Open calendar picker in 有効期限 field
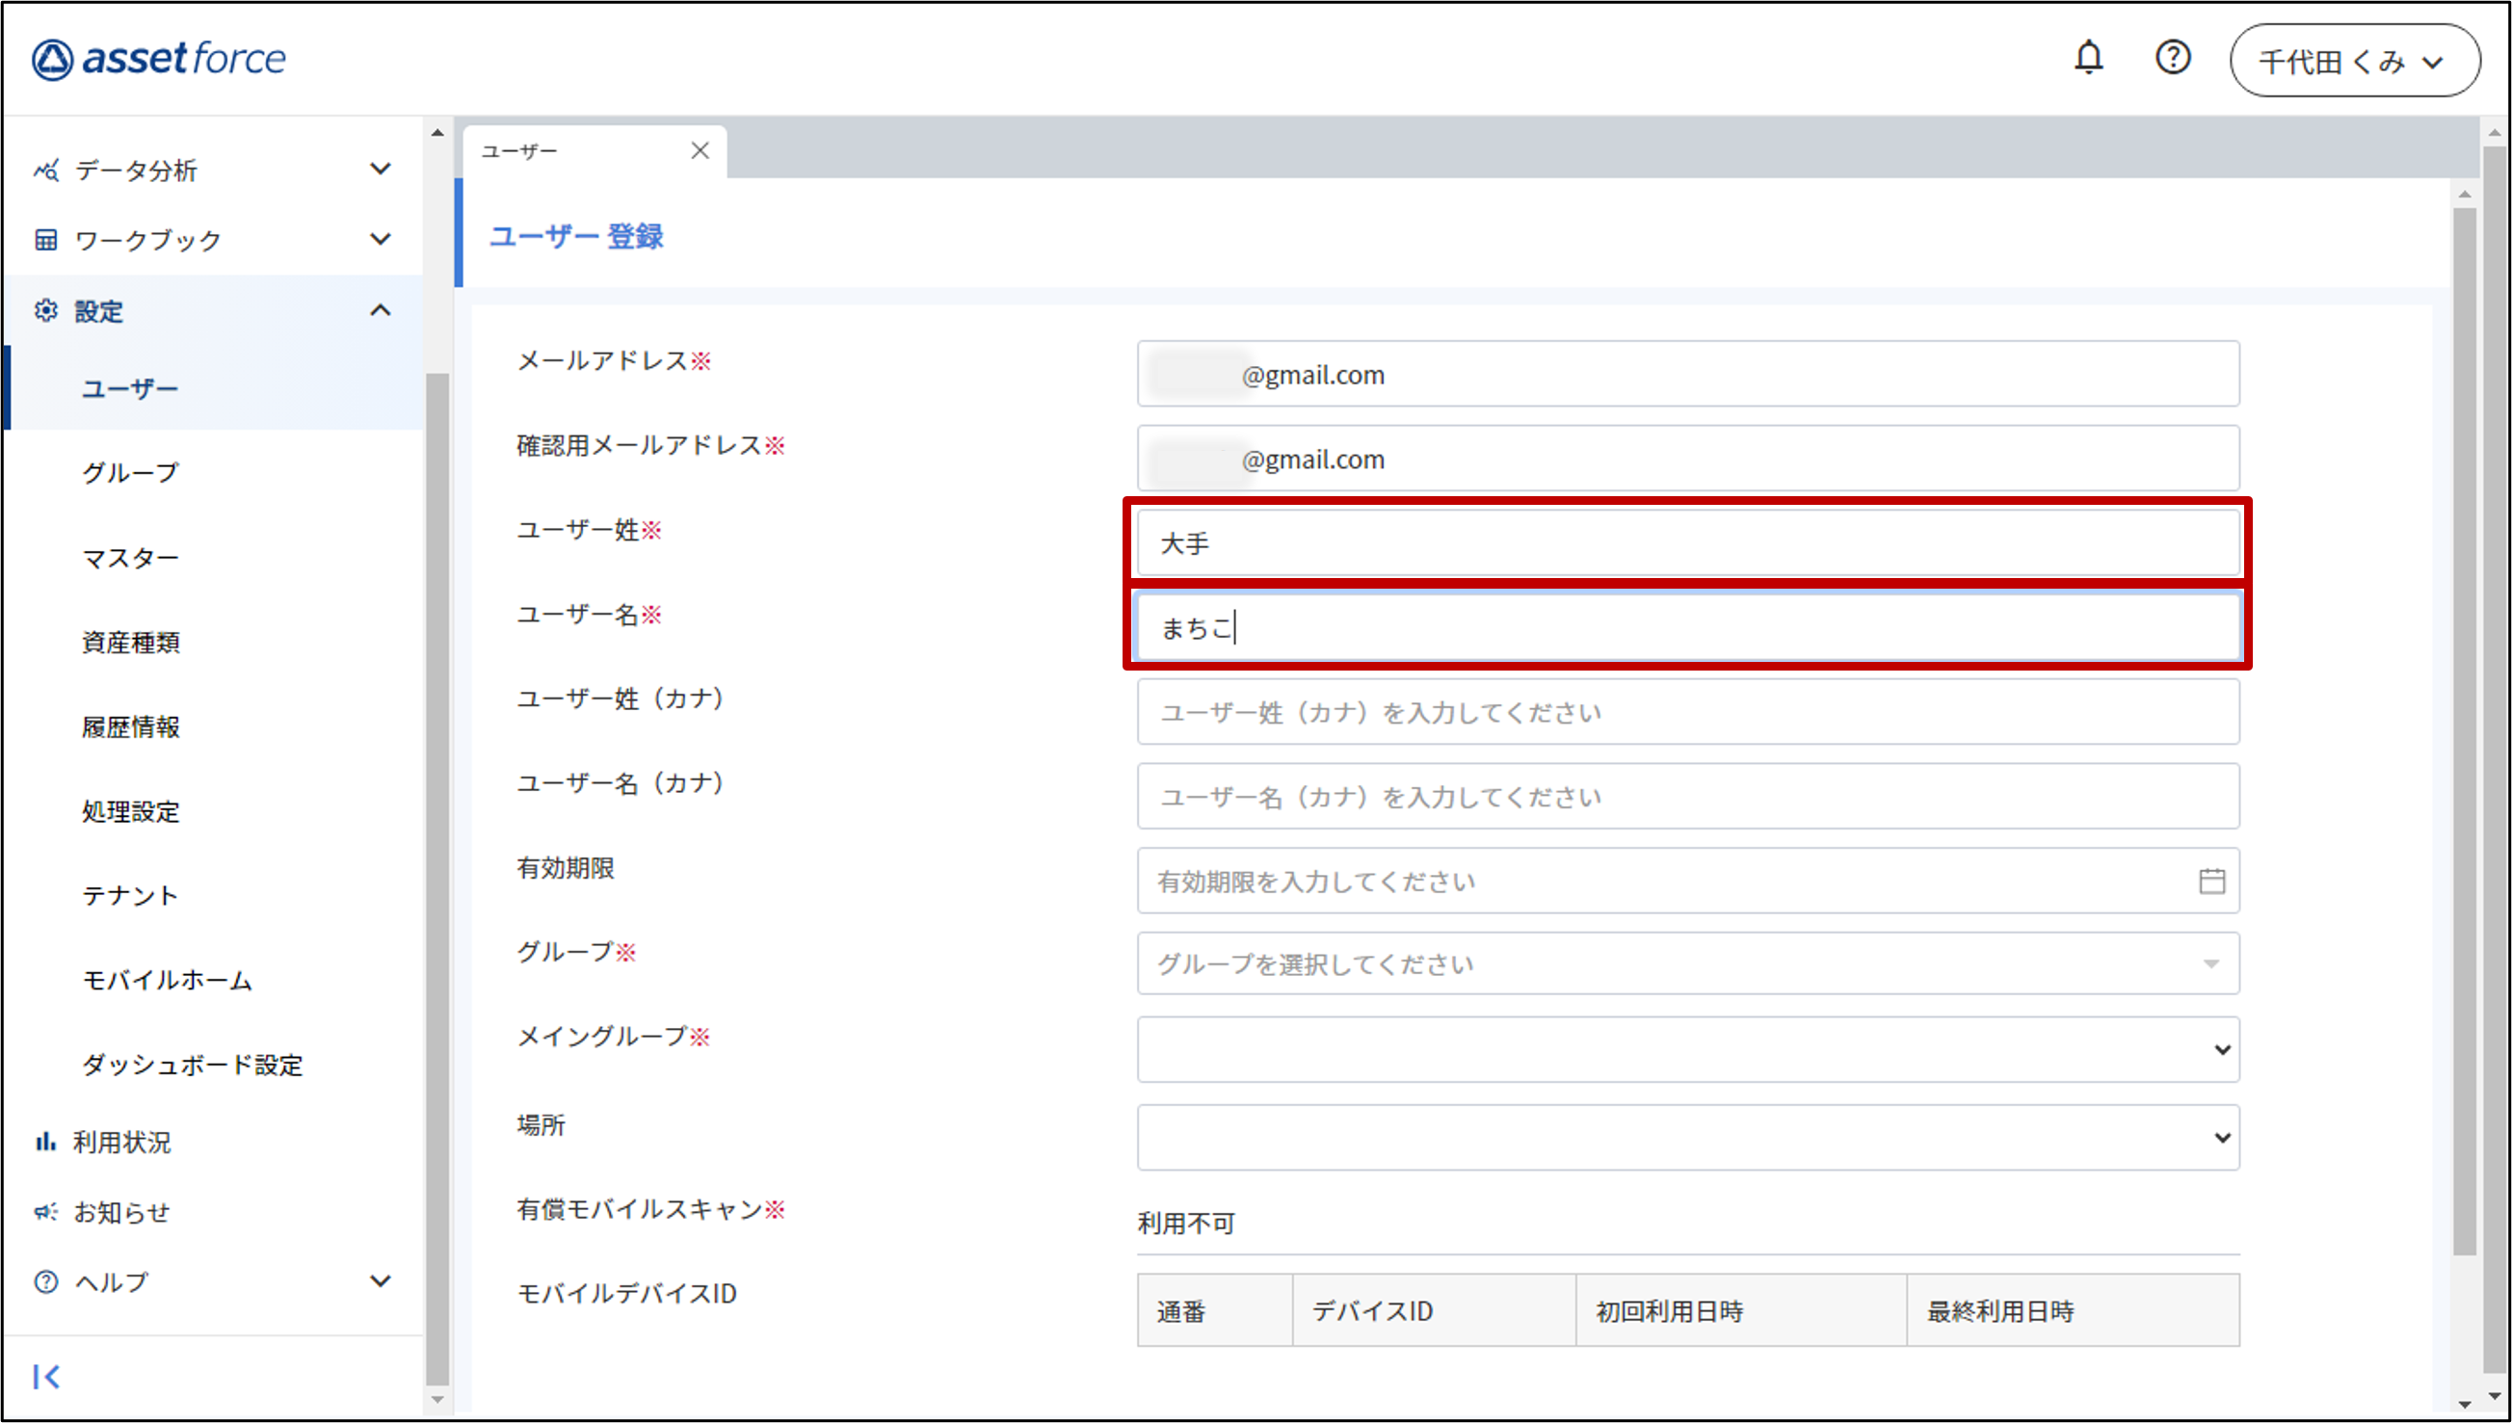 [2211, 881]
